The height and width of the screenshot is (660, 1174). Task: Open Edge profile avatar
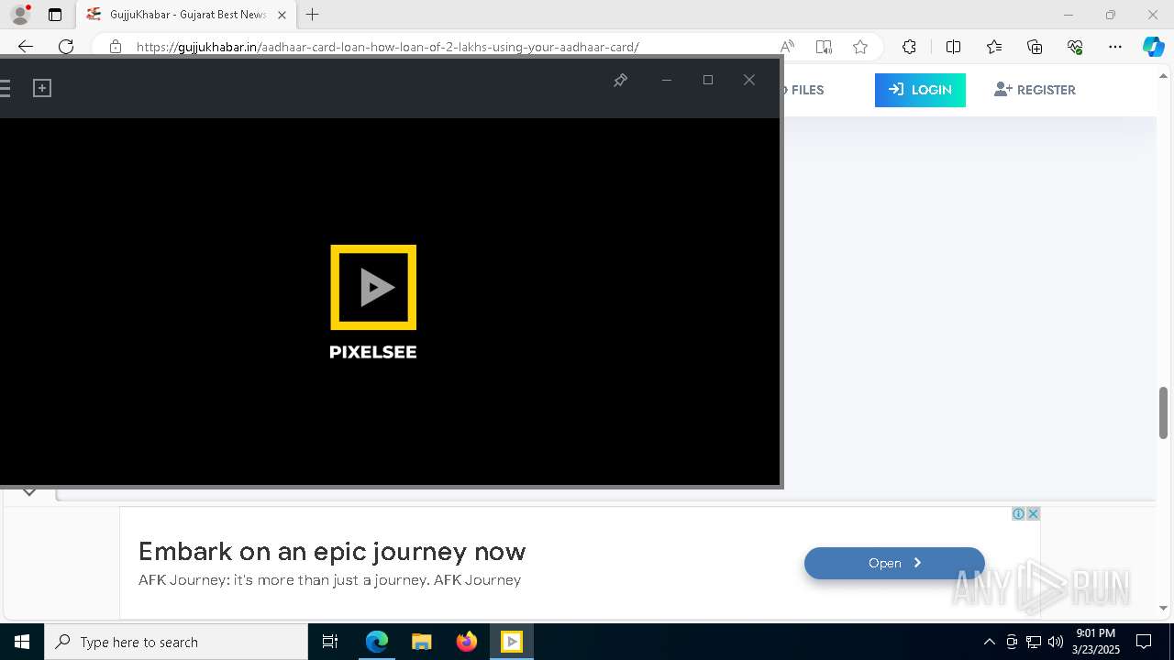20,15
